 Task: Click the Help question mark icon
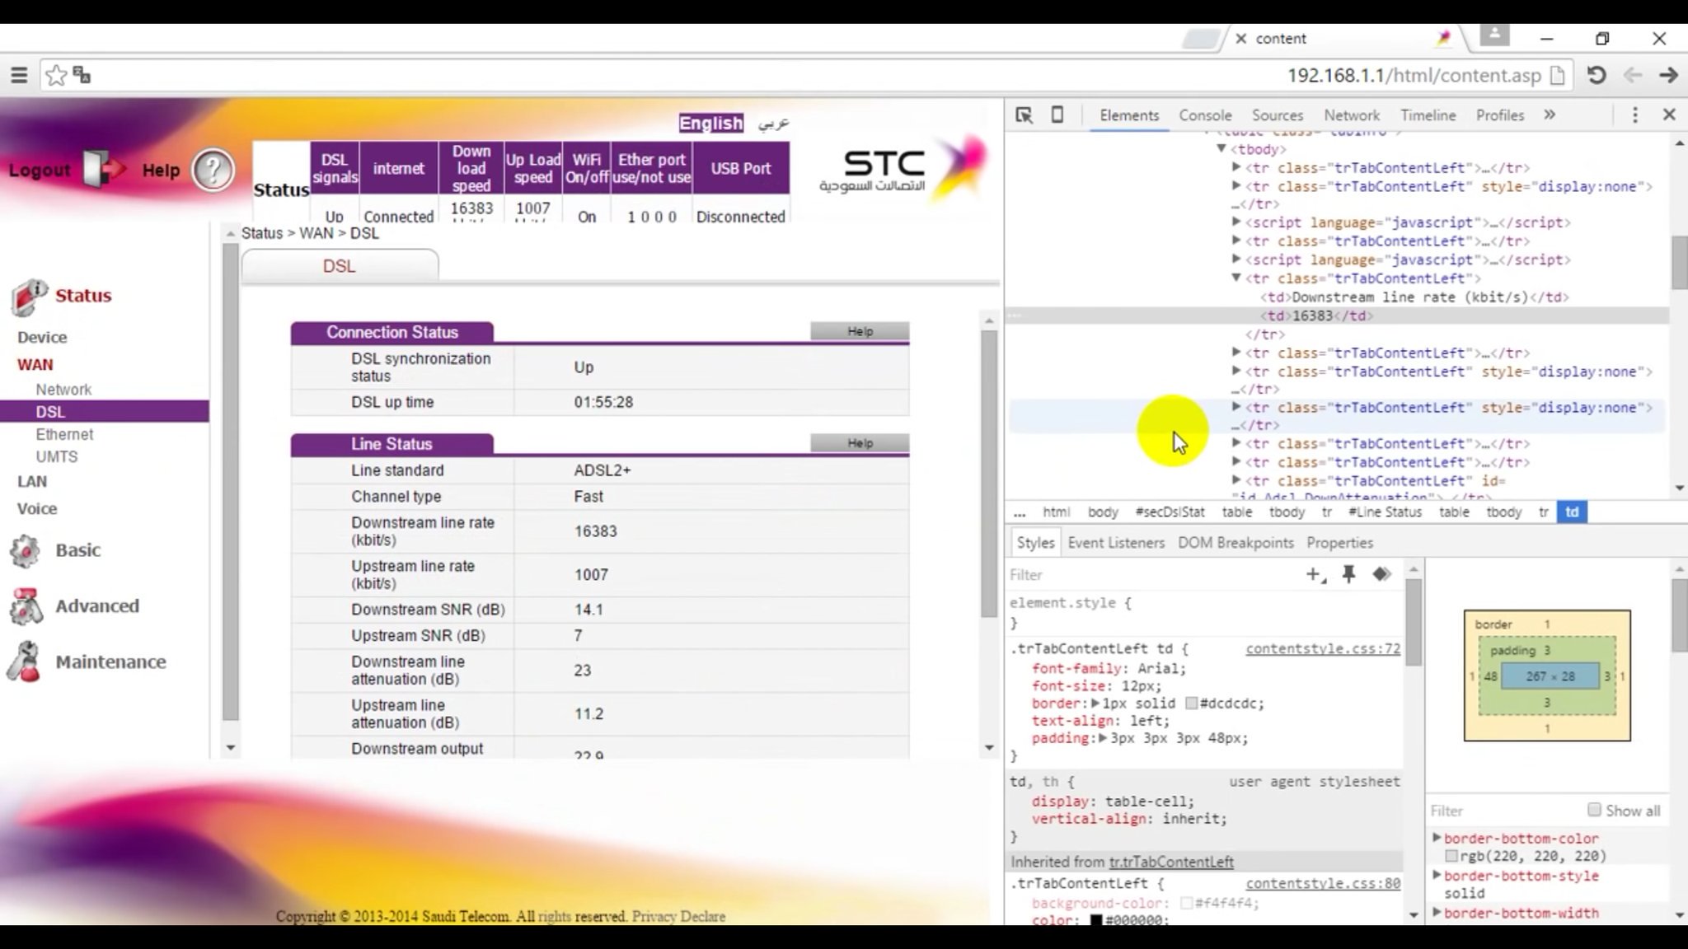coord(213,171)
